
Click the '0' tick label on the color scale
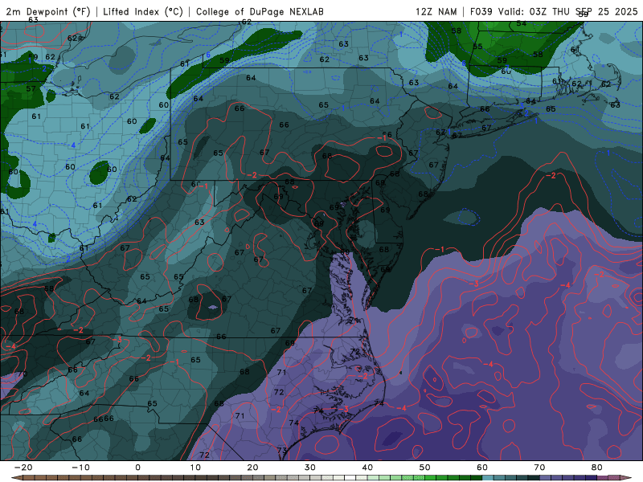(137, 468)
